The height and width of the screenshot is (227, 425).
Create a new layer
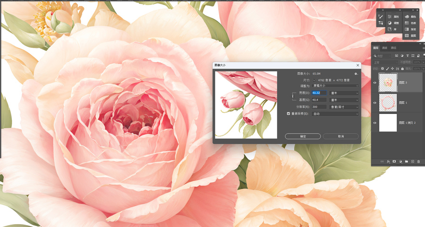(x=413, y=162)
